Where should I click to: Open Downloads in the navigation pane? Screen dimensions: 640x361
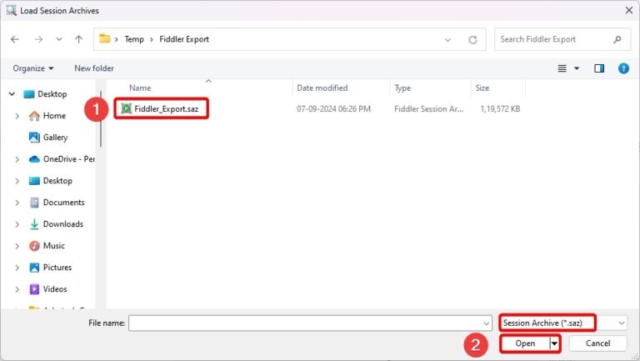pos(62,223)
